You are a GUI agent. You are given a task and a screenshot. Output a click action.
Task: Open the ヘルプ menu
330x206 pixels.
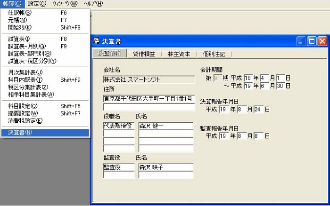[93, 4]
